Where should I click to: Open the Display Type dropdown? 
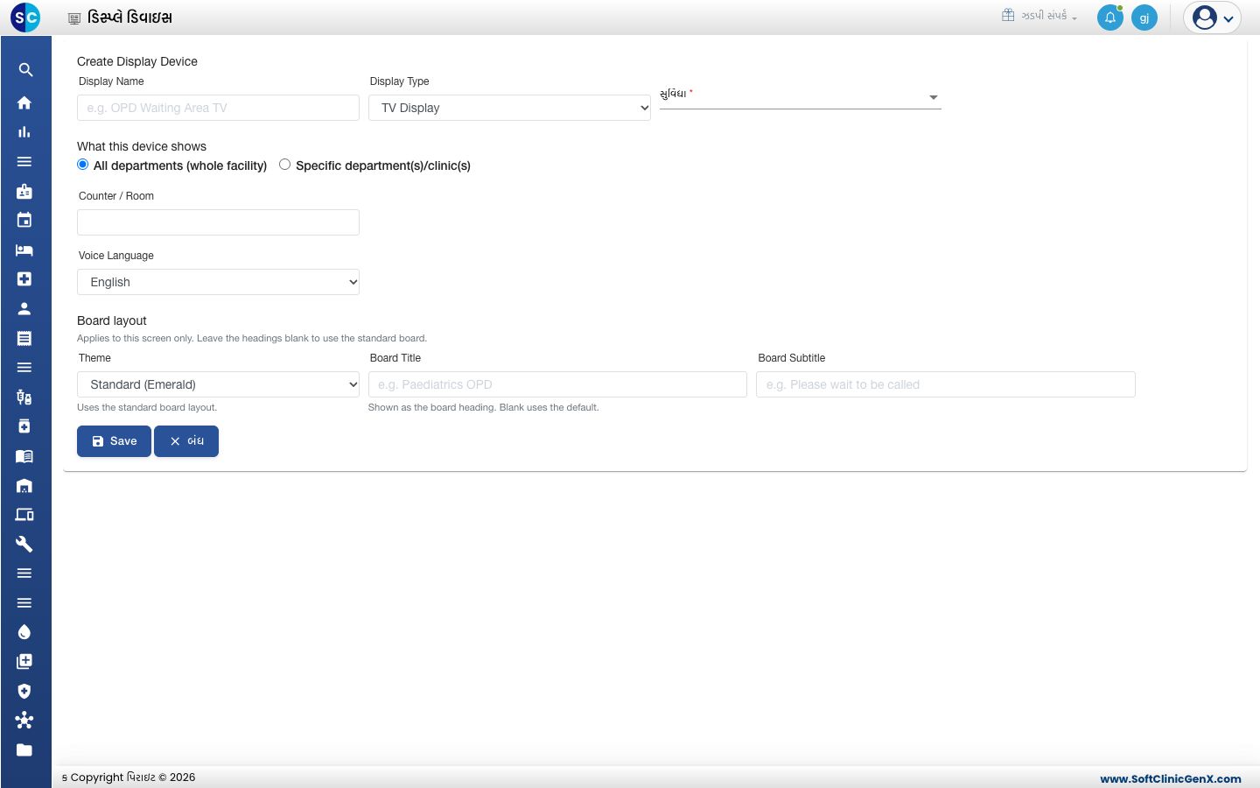pyautogui.click(x=509, y=108)
